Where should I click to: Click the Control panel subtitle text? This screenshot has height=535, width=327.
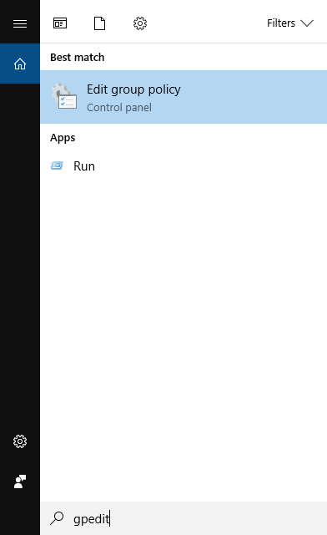click(119, 108)
